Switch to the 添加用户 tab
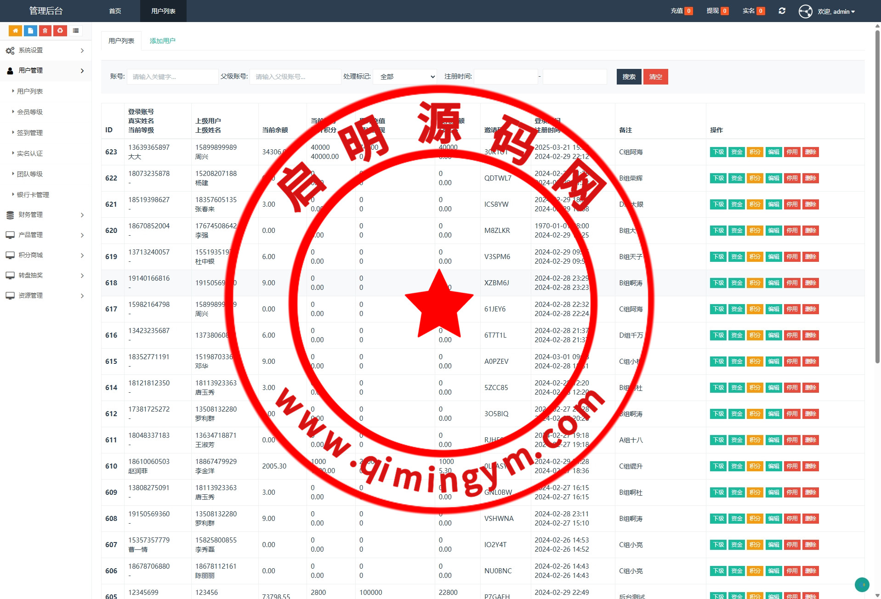 162,41
